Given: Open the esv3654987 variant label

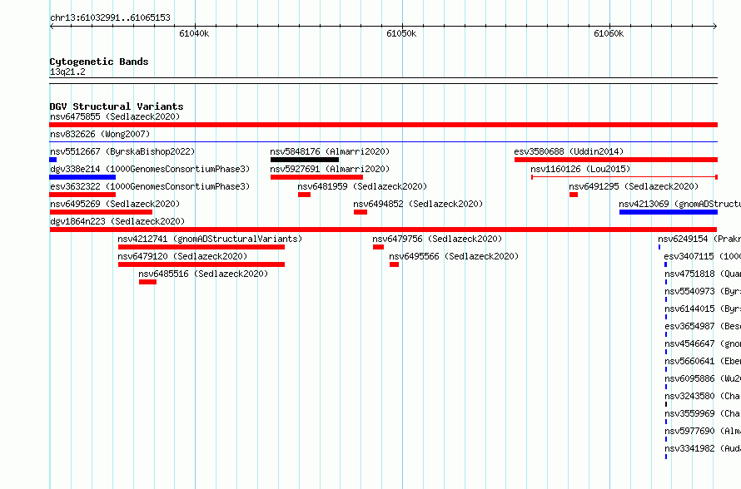Looking at the screenshot, I should click(703, 326).
